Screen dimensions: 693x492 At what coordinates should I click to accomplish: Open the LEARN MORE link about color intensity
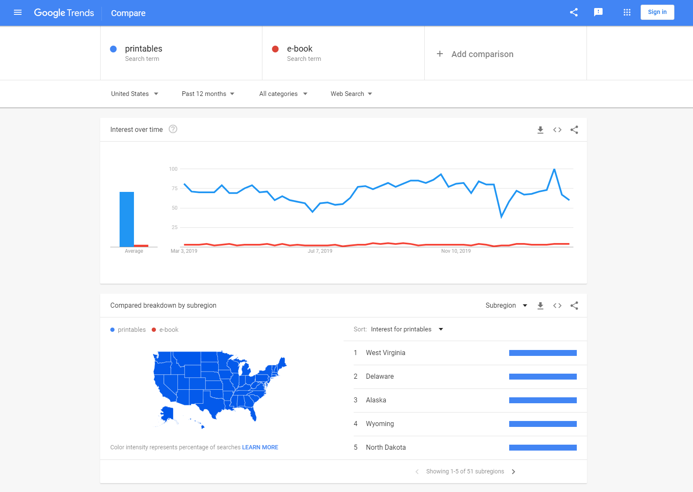pyautogui.click(x=260, y=447)
